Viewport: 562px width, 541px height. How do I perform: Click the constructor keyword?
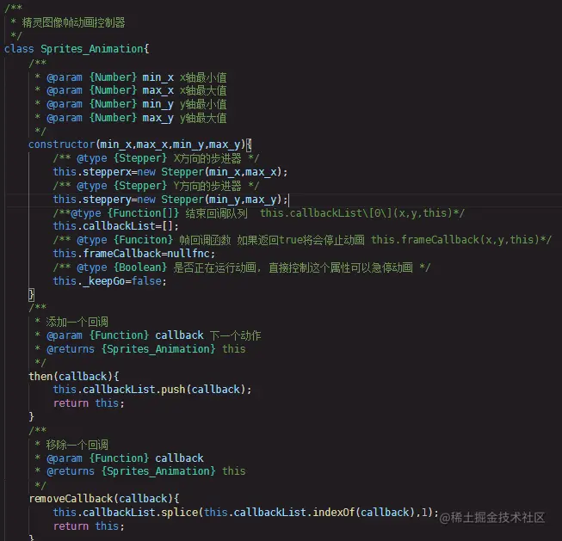coord(62,144)
